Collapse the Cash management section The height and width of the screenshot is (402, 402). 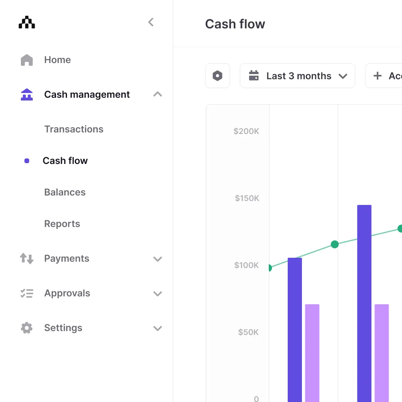tap(158, 94)
